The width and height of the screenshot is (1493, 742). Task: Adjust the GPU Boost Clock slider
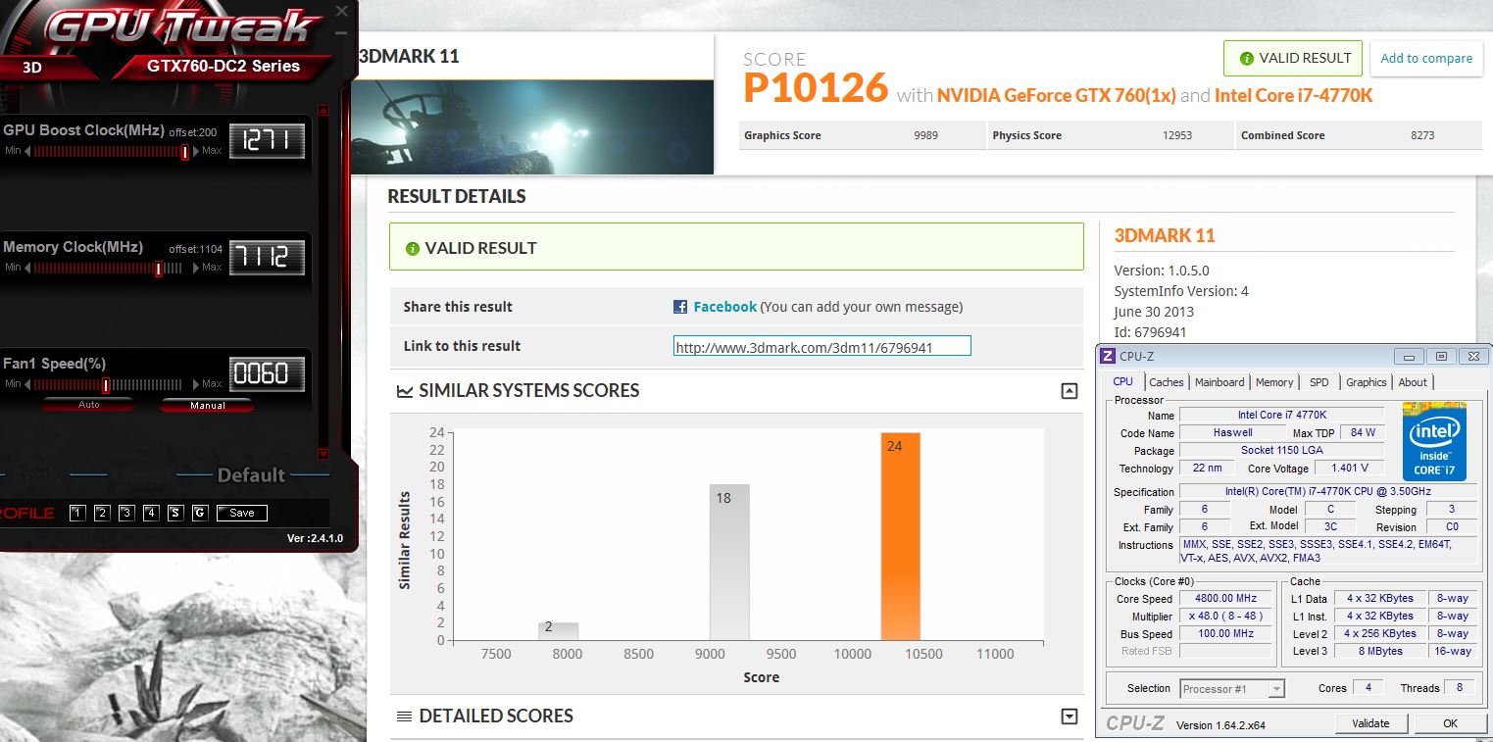coord(184,152)
